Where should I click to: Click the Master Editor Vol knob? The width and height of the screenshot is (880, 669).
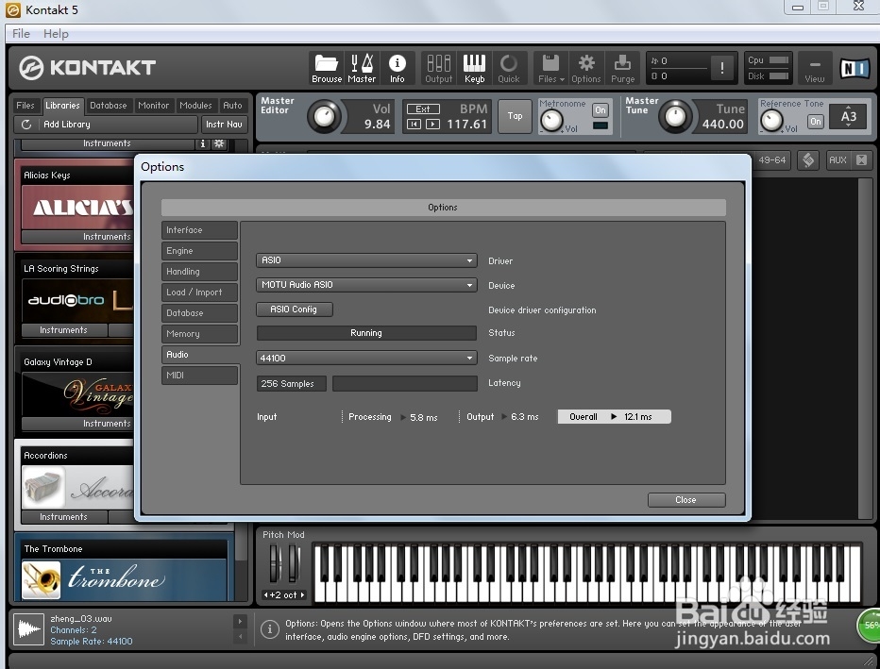click(325, 117)
